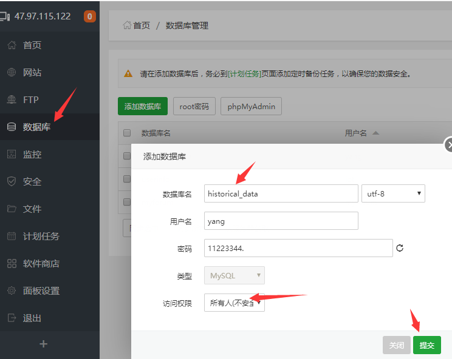
Task: Open phpMyAdmin via its button
Action: 251,106
